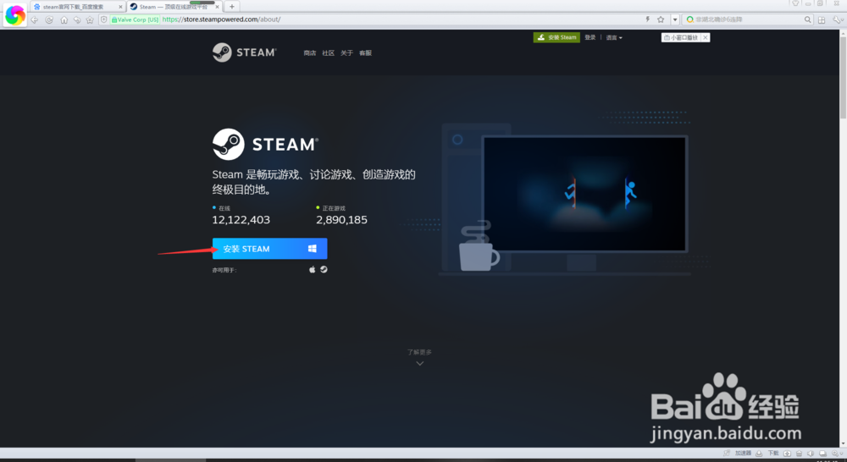The width and height of the screenshot is (847, 462).
Task: Click the shield security icon by address
Action: pos(103,19)
